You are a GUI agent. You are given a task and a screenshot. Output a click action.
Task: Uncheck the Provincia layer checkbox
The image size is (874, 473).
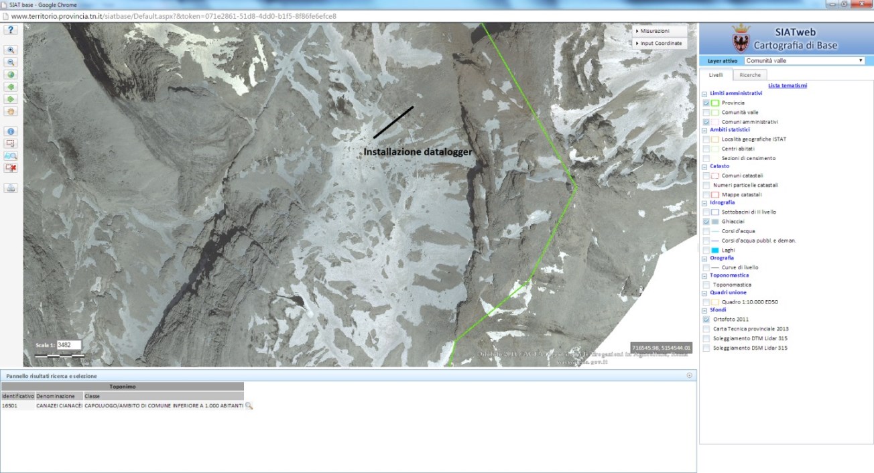point(706,103)
